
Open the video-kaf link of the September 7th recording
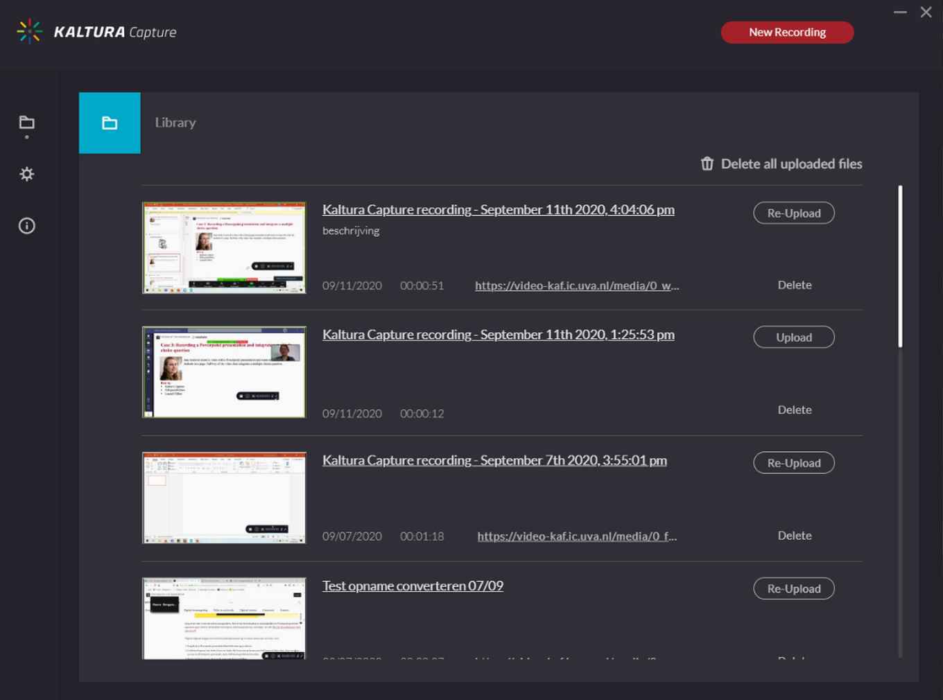click(x=577, y=536)
